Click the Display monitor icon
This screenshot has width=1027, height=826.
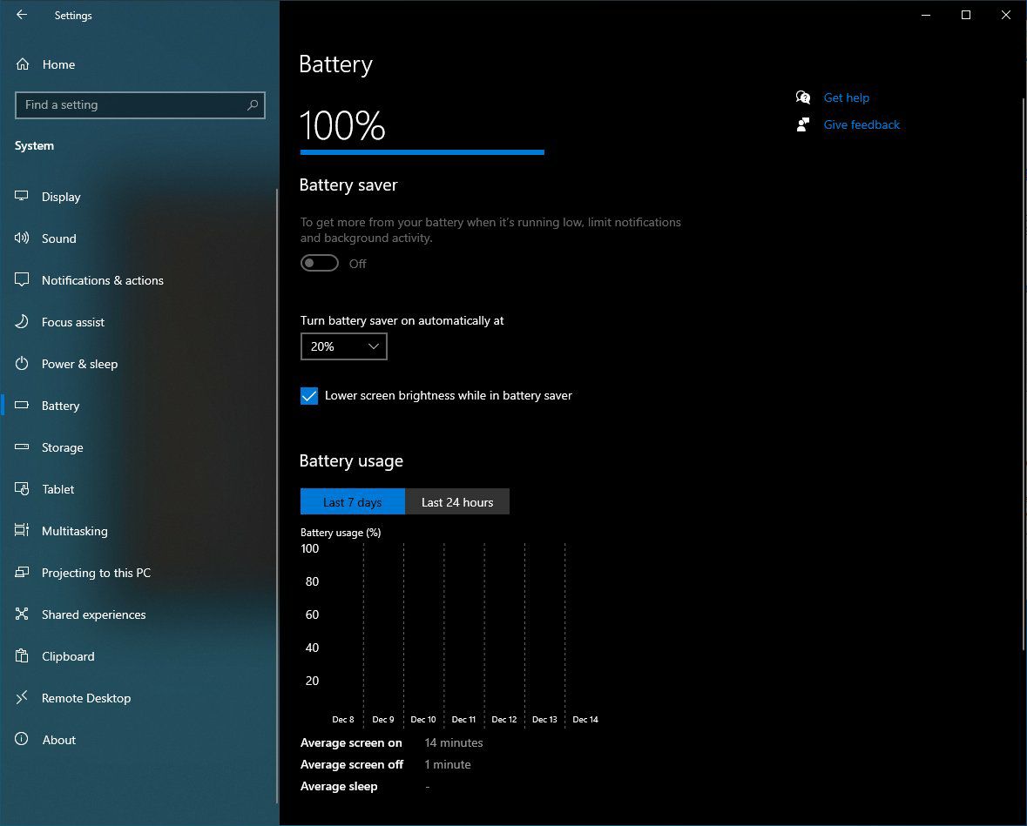coord(22,196)
